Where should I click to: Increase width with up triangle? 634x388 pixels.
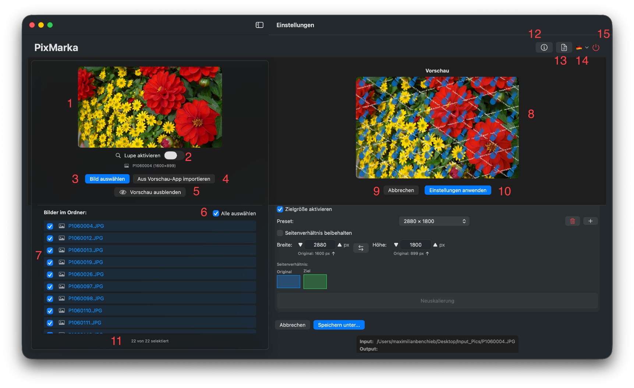[x=340, y=245]
